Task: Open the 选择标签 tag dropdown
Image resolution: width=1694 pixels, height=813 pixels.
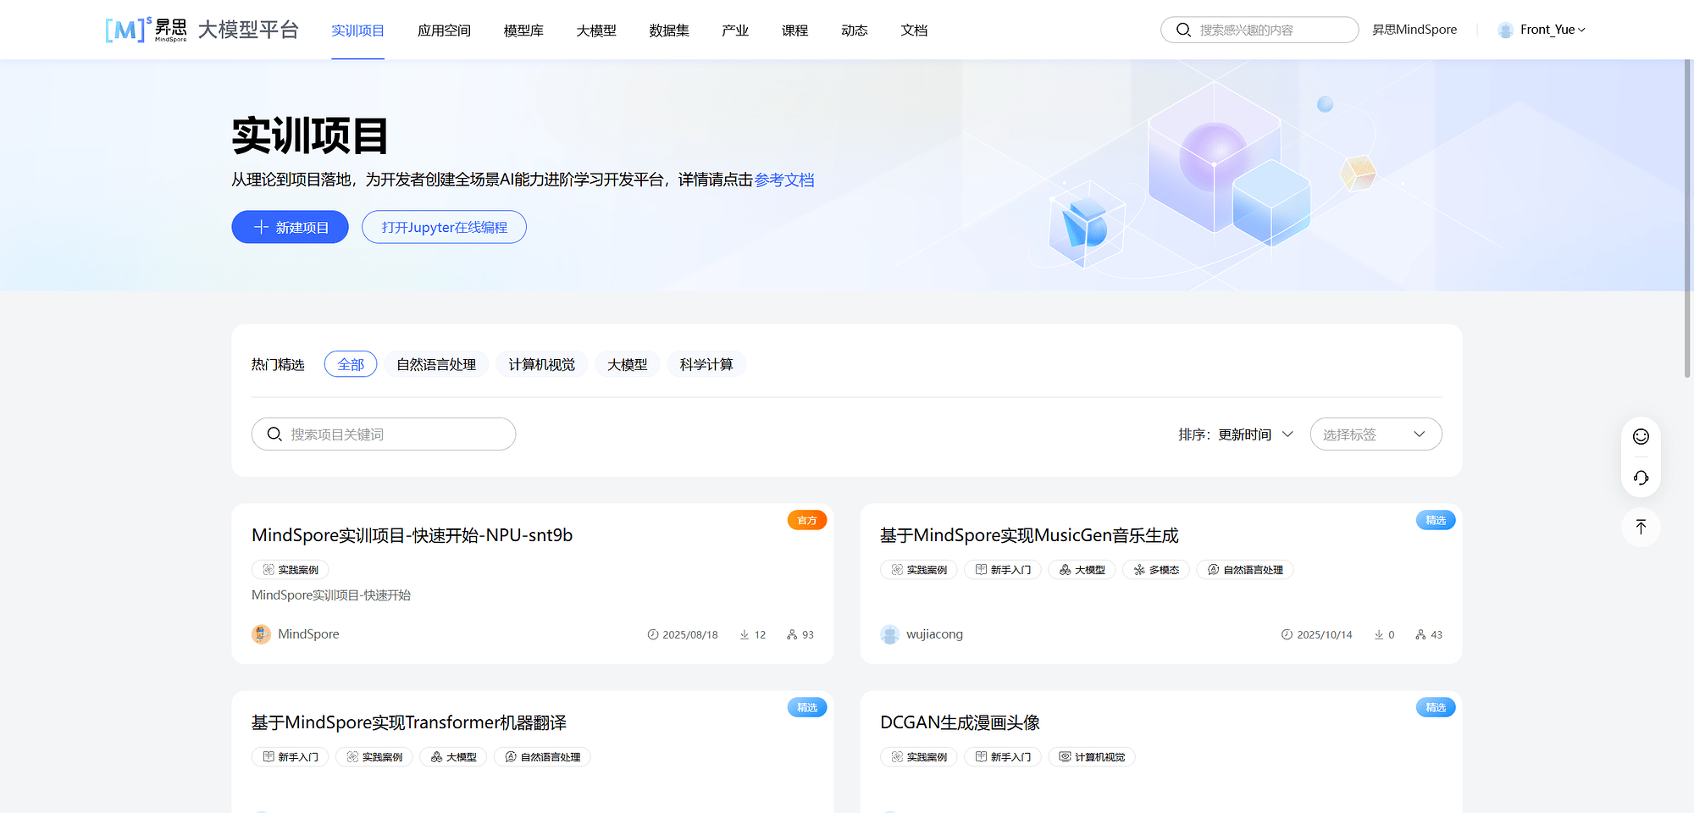Action: pos(1375,434)
